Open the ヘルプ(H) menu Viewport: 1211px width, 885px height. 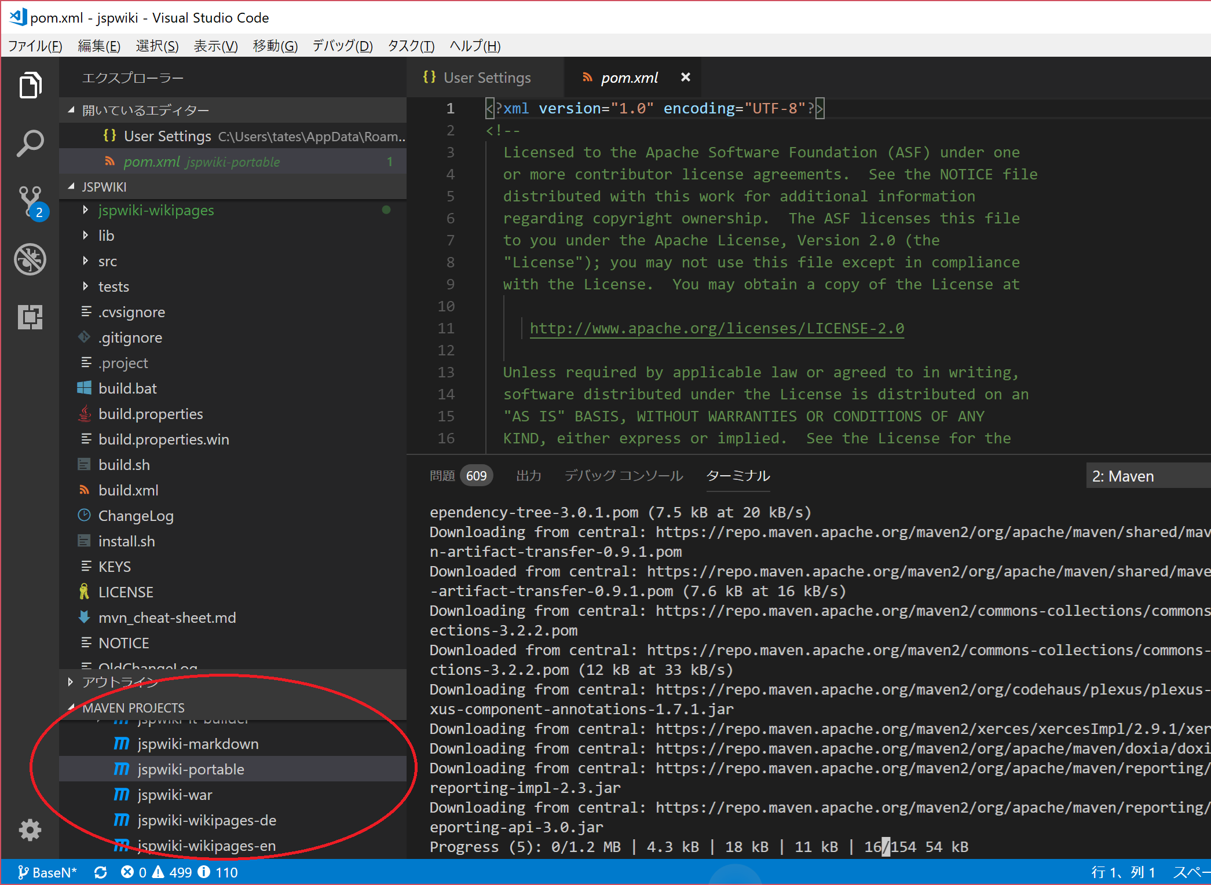click(475, 46)
